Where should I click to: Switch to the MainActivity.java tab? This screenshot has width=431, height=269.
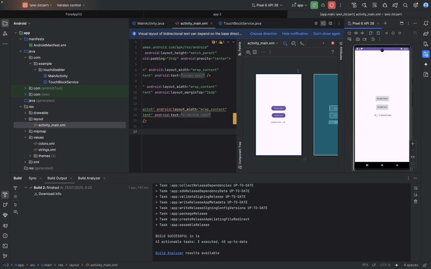[149, 23]
